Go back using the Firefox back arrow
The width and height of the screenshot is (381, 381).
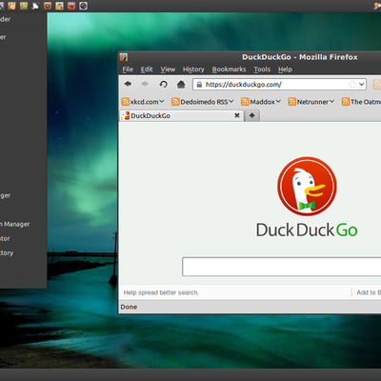click(x=128, y=84)
